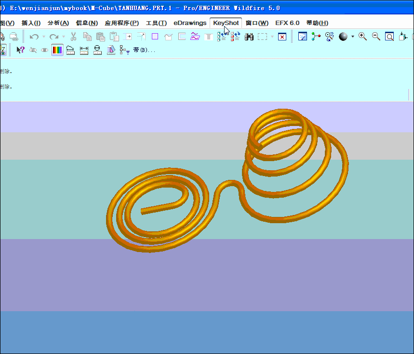This screenshot has height=354, width=414.
Task: Click the dashed rectangle selection icon
Action: 262,37
